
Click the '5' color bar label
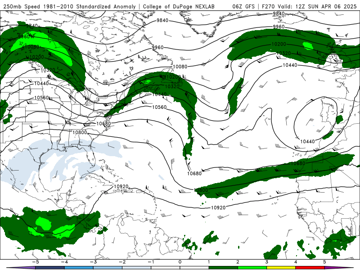click(x=324, y=262)
